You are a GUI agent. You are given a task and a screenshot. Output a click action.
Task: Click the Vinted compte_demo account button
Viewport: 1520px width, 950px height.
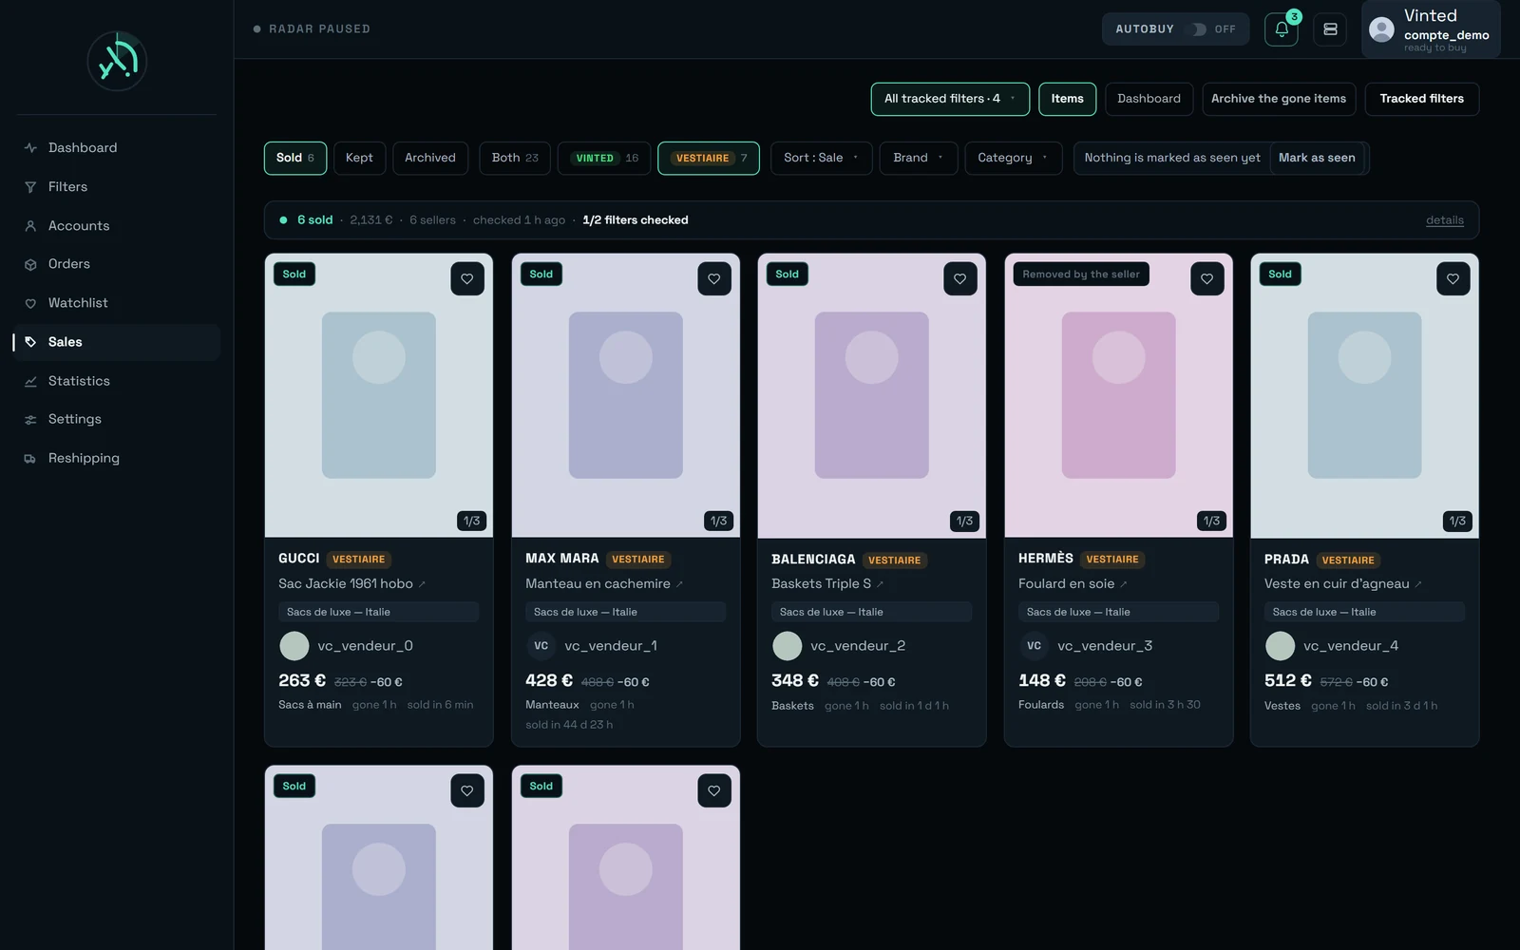click(1431, 29)
